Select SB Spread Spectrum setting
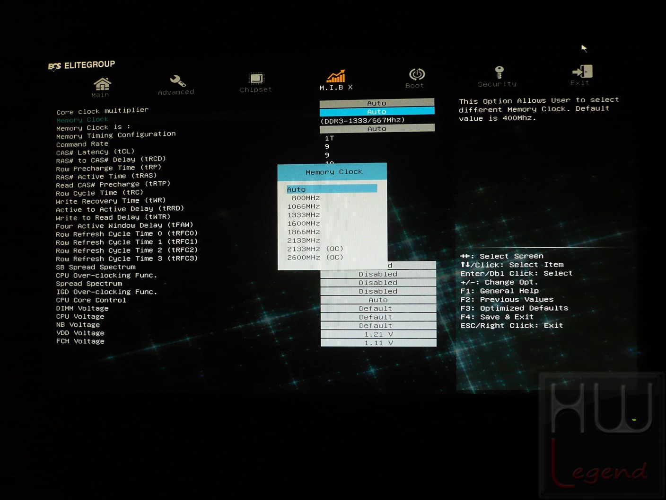The height and width of the screenshot is (500, 666). pos(96,267)
